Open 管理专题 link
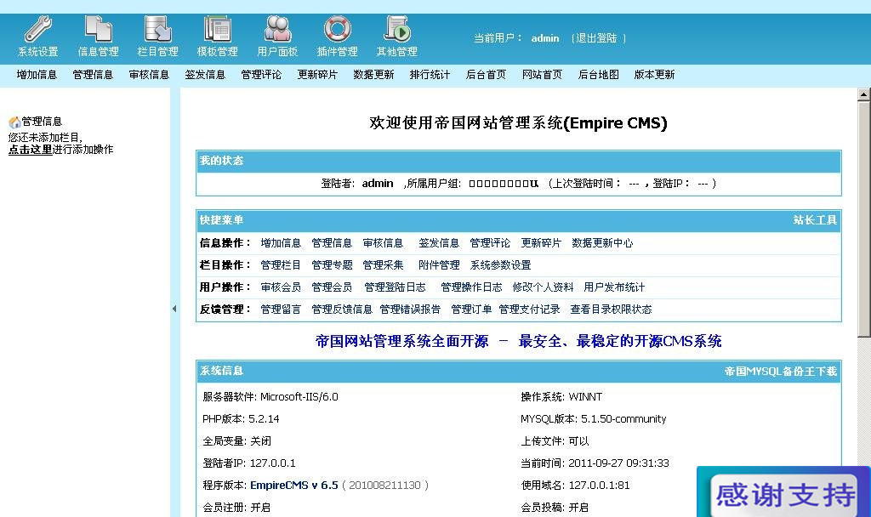 tap(332, 265)
